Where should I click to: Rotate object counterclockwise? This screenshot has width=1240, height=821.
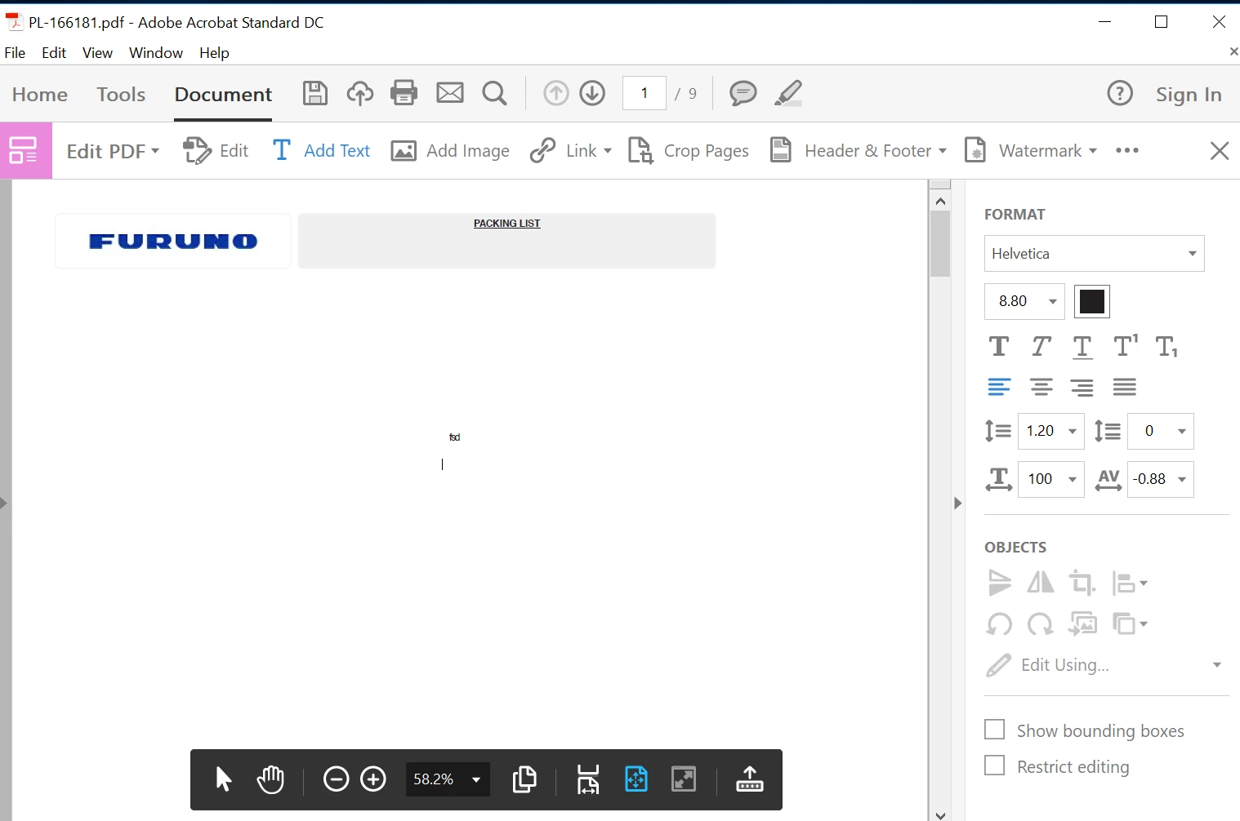pos(999,624)
